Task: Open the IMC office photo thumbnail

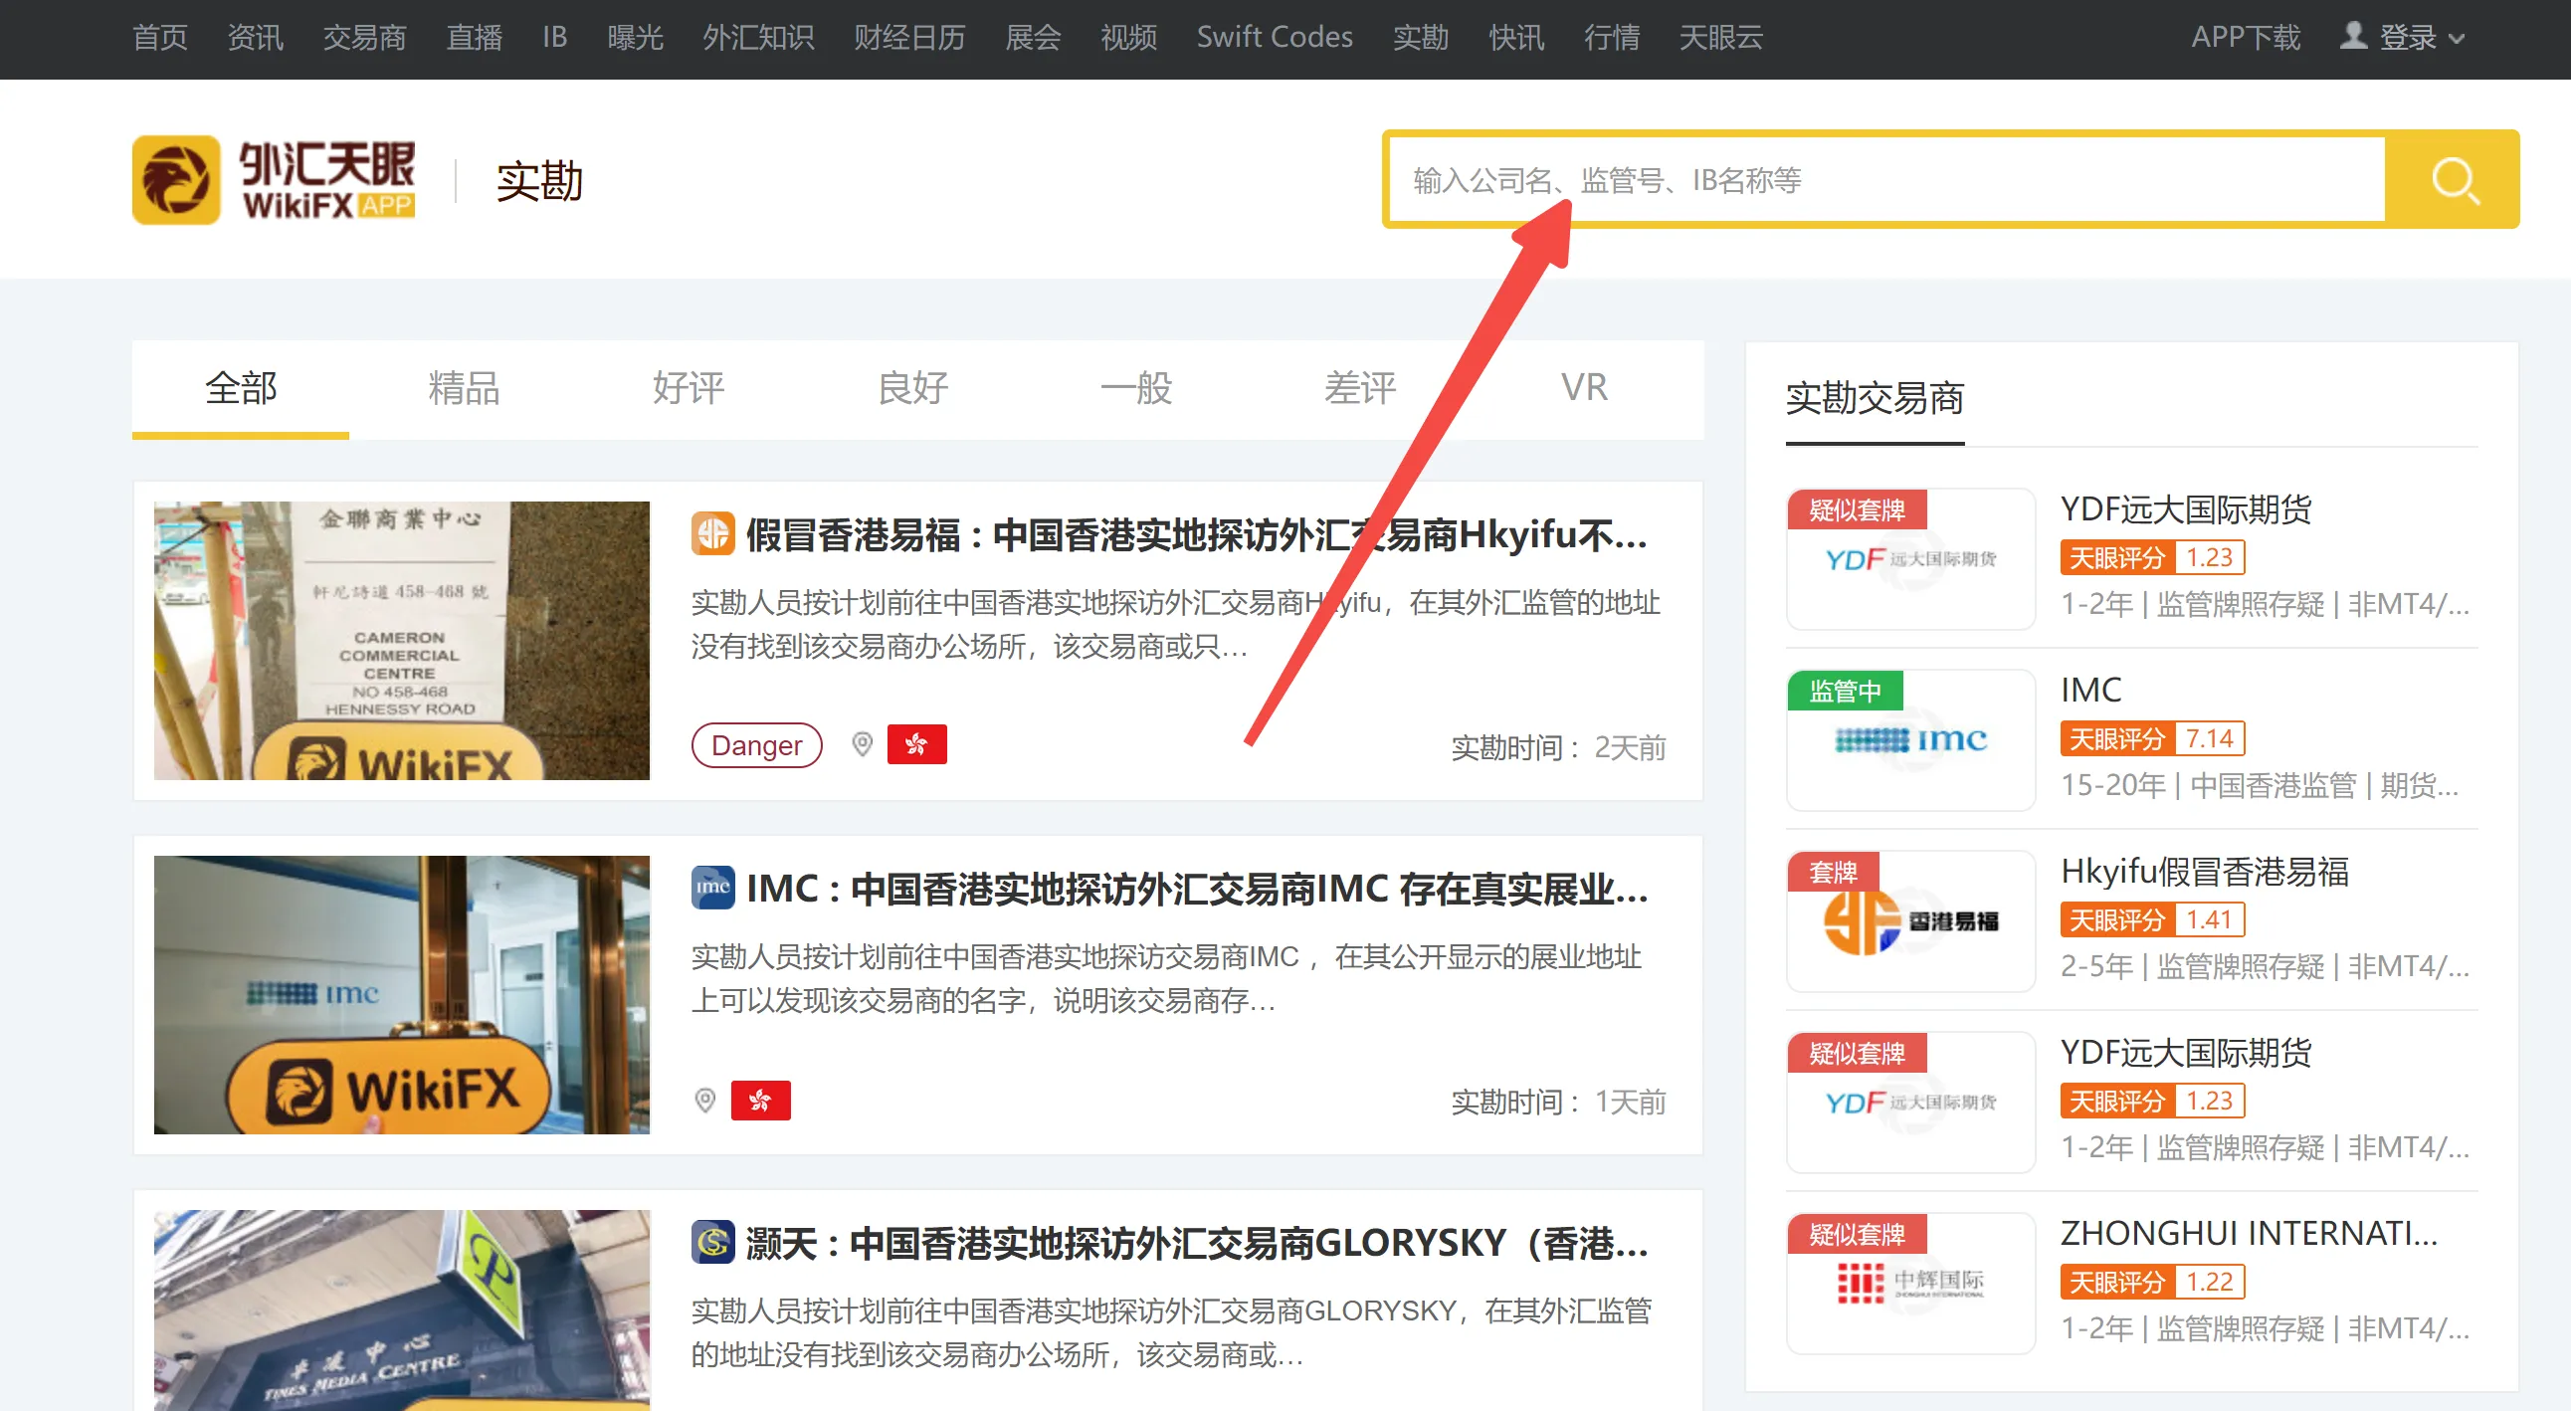Action: 401,995
